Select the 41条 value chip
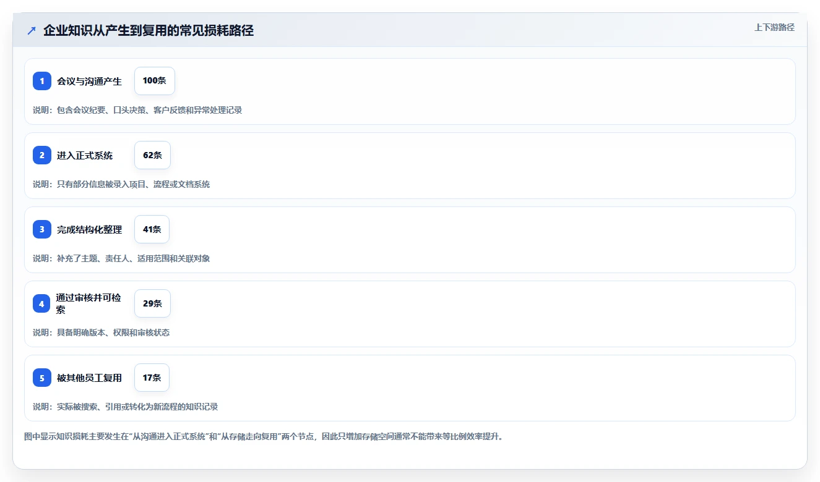820x482 pixels. (x=152, y=229)
